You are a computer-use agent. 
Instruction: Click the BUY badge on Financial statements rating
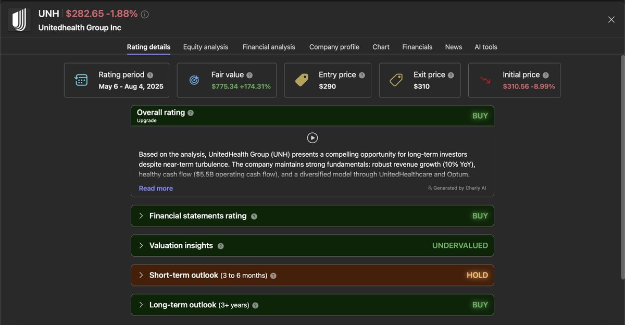(x=480, y=216)
